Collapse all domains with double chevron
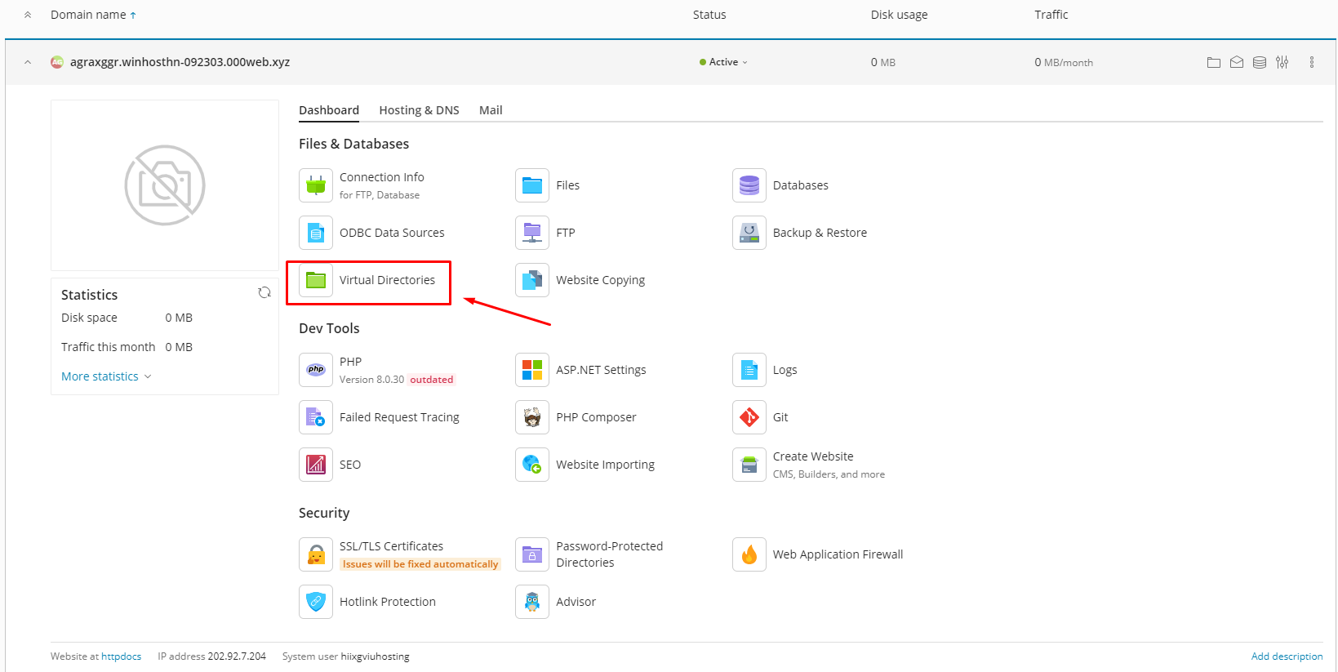This screenshot has width=1338, height=672. point(28,15)
